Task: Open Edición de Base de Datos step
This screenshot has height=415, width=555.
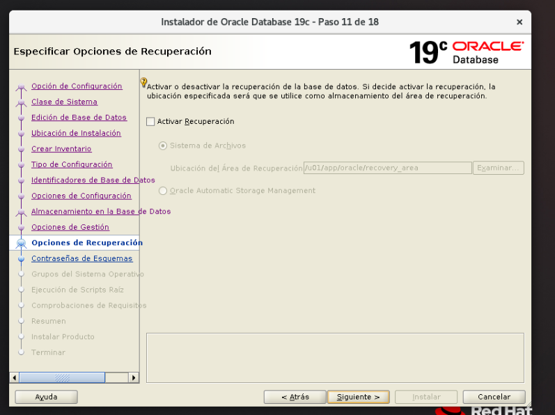Action: coord(79,118)
